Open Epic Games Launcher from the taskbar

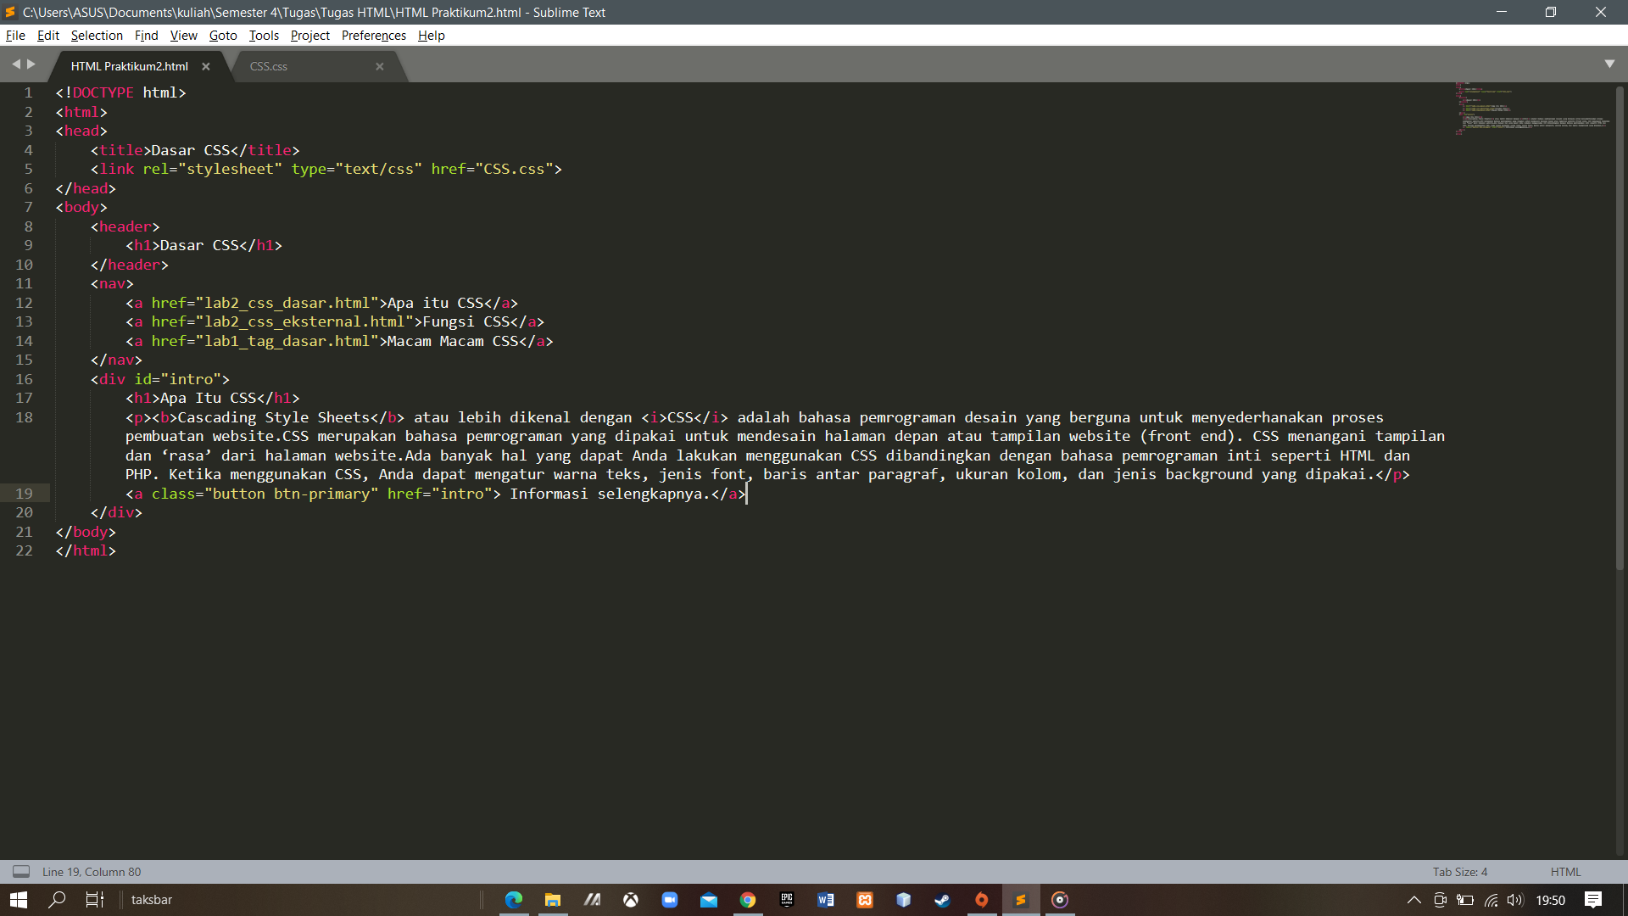pyautogui.click(x=787, y=900)
